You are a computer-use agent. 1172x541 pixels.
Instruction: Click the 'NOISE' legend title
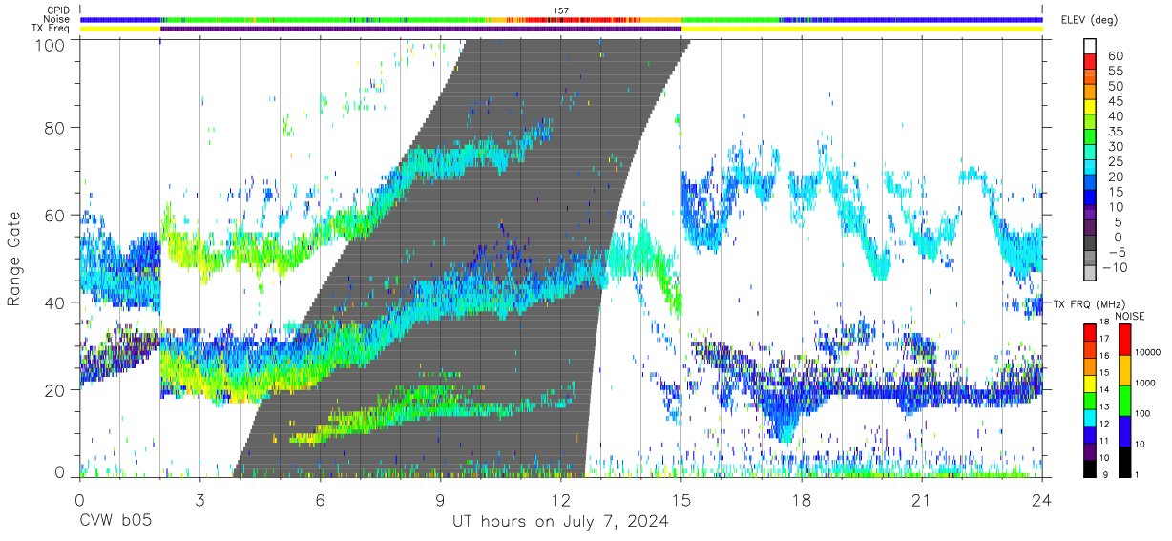pyautogui.click(x=1130, y=316)
